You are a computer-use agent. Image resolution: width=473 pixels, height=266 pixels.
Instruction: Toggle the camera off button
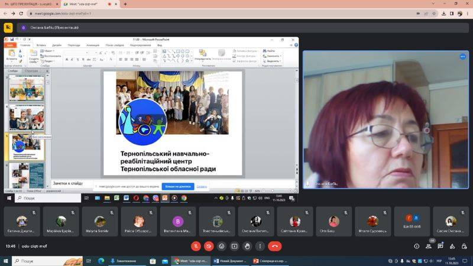pos(209,246)
